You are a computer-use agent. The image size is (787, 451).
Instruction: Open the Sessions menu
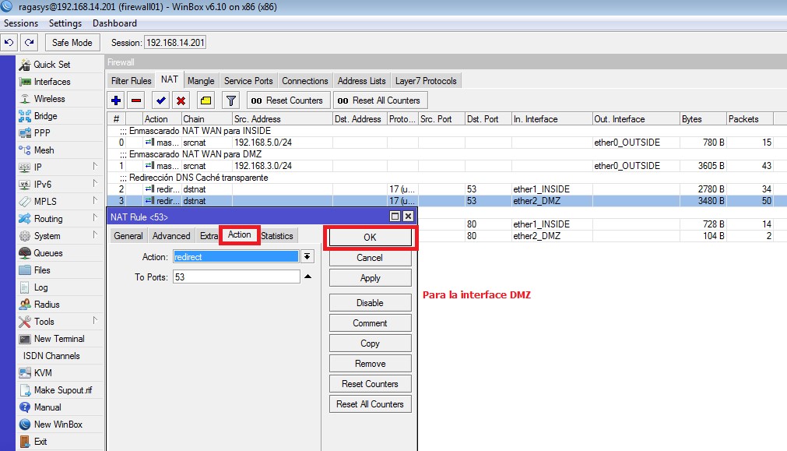20,23
